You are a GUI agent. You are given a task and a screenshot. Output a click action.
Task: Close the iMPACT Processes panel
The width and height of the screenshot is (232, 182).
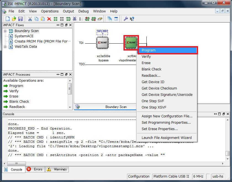[x=70, y=74]
